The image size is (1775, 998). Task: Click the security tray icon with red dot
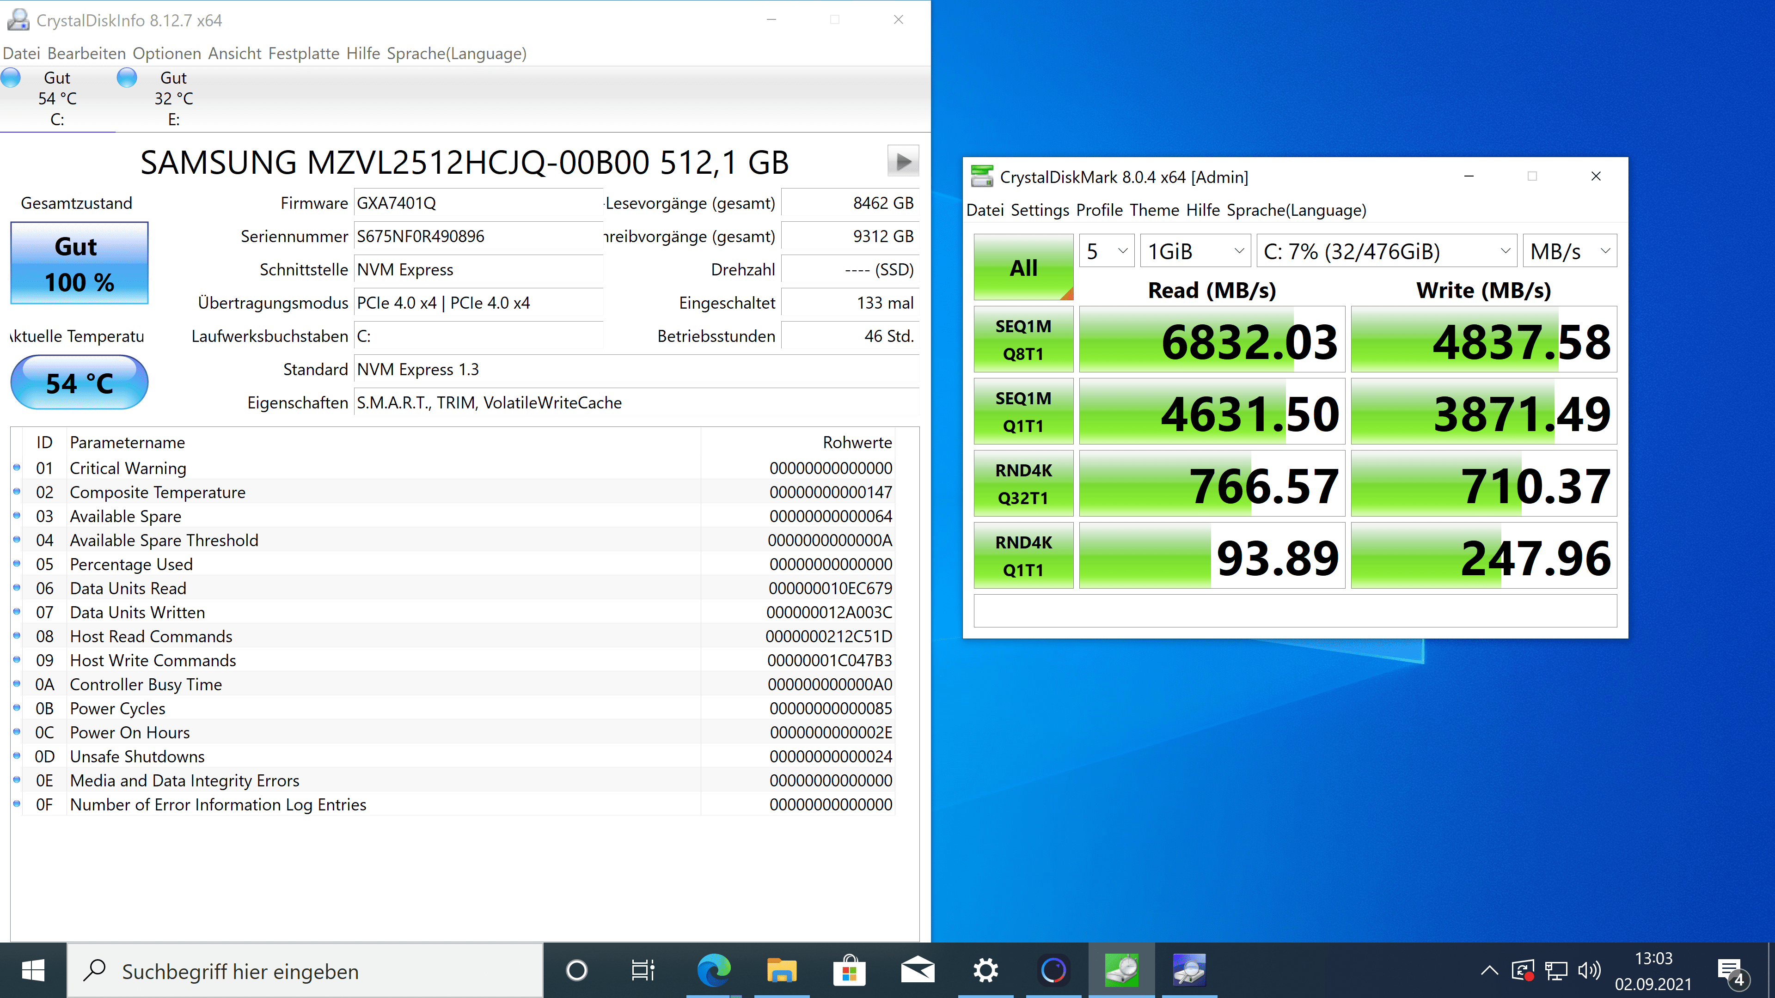pos(1523,970)
